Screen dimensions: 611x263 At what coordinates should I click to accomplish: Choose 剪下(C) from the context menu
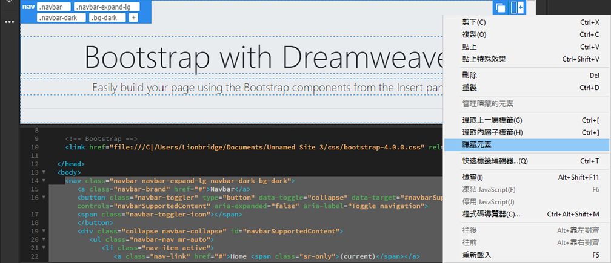click(526, 22)
